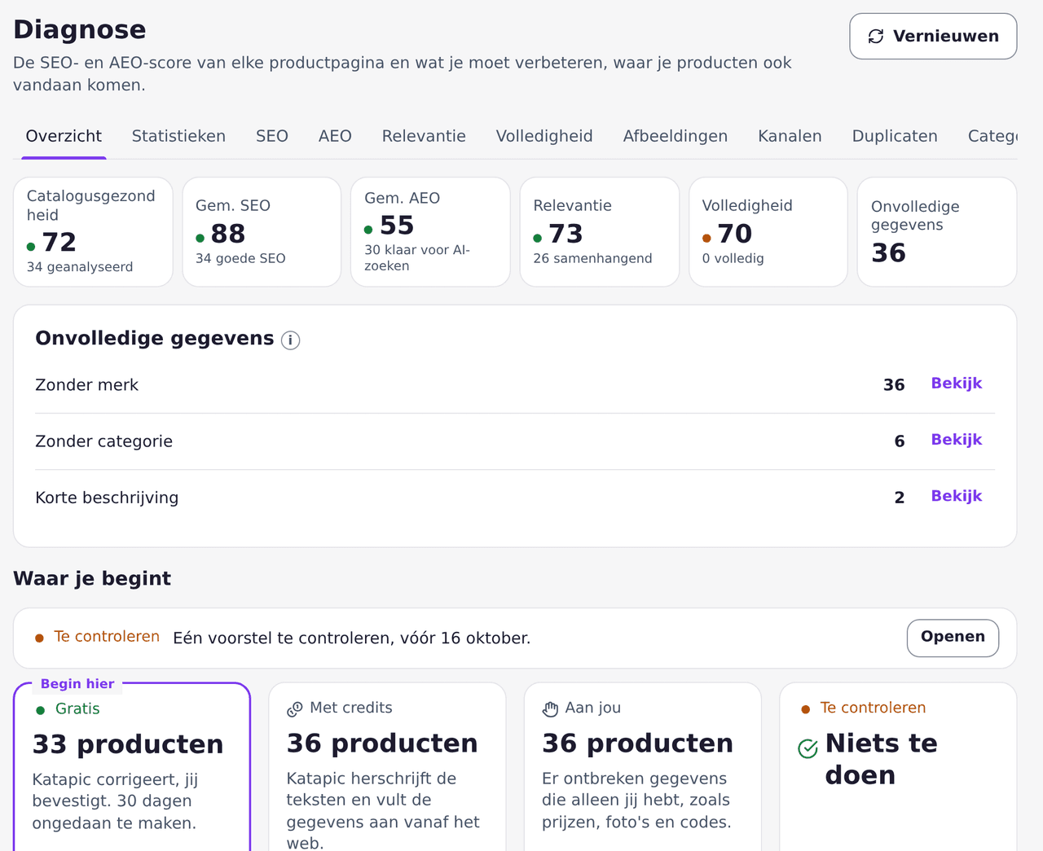The height and width of the screenshot is (851, 1043).
Task: Select the Relevantie score card
Action: pos(600,232)
